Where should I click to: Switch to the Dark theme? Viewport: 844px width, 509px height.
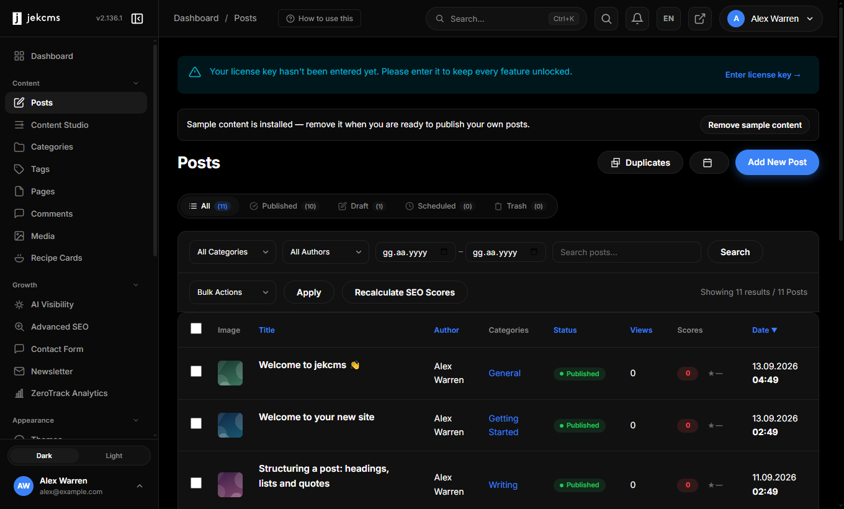[x=44, y=456]
